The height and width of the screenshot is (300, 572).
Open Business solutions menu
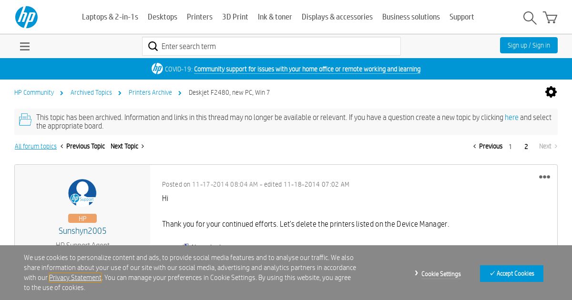(x=411, y=17)
